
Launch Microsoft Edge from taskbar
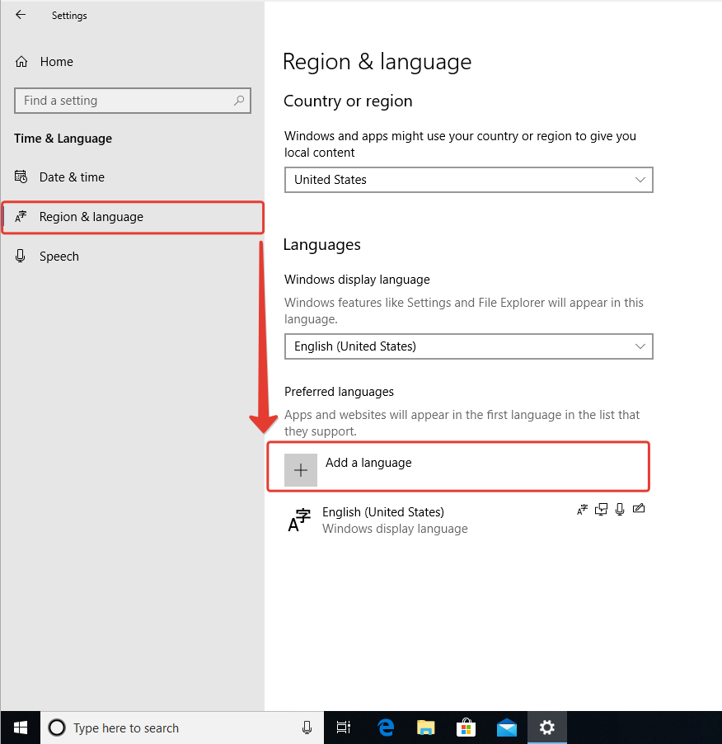click(x=386, y=728)
